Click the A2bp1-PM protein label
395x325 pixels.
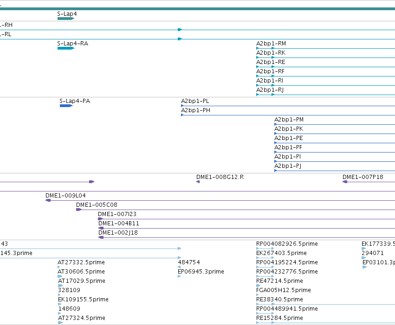289,120
